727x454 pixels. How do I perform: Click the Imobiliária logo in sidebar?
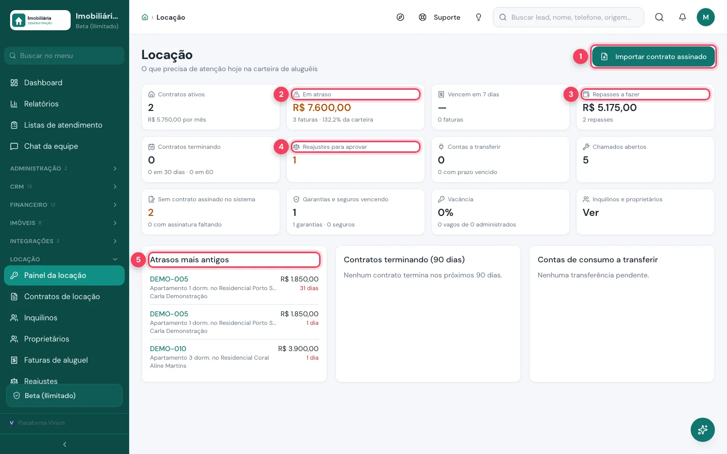(x=40, y=20)
